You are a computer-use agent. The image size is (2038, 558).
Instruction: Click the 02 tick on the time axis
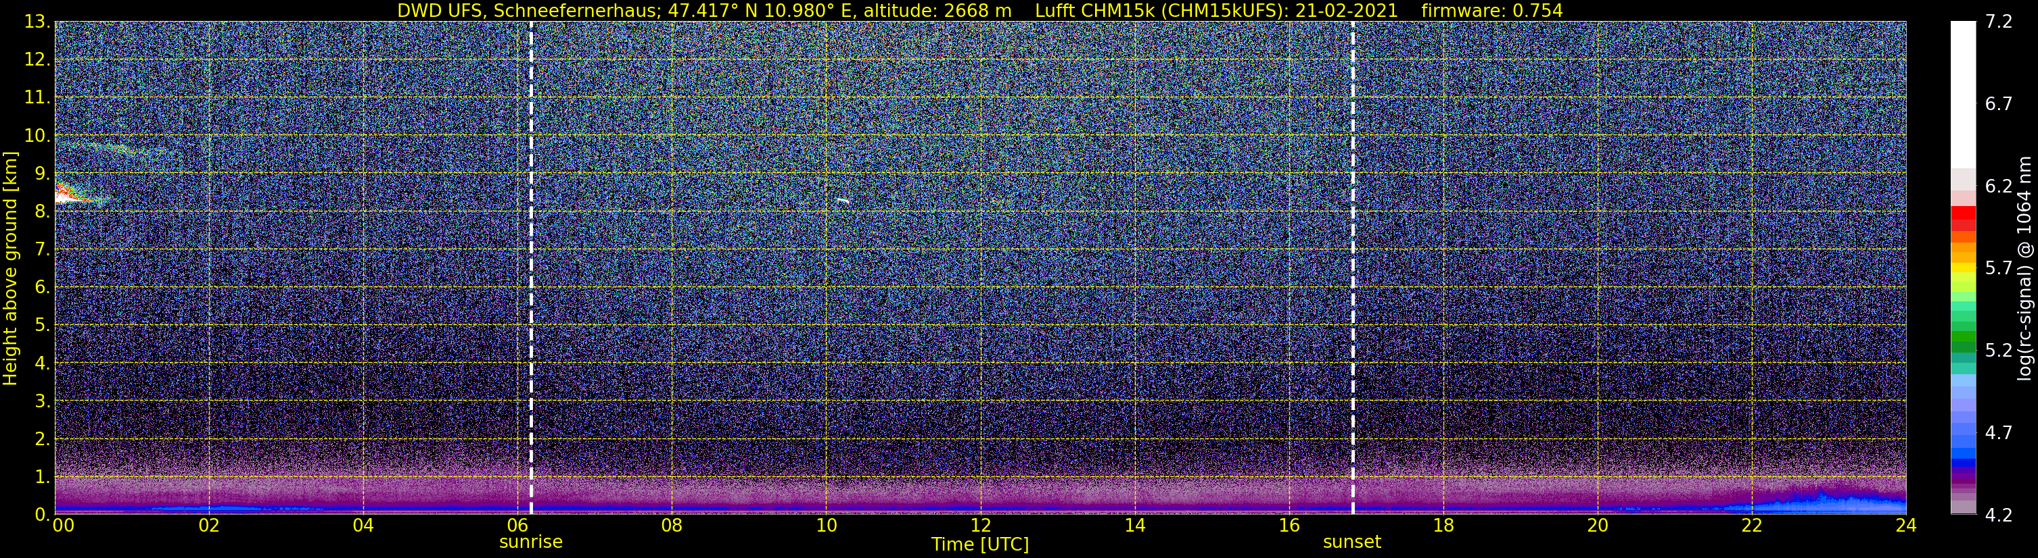pyautogui.click(x=209, y=526)
